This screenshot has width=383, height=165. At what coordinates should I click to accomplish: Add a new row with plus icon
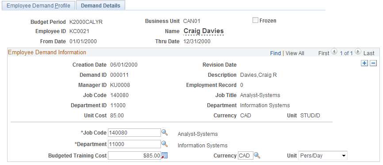(364, 64)
